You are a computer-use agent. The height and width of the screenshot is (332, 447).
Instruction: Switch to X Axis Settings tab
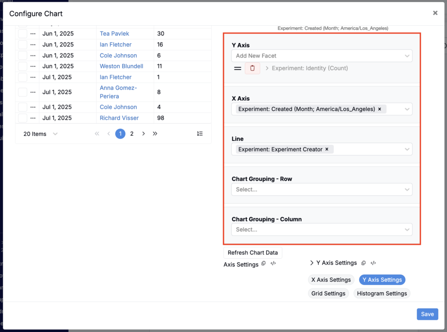[331, 280]
